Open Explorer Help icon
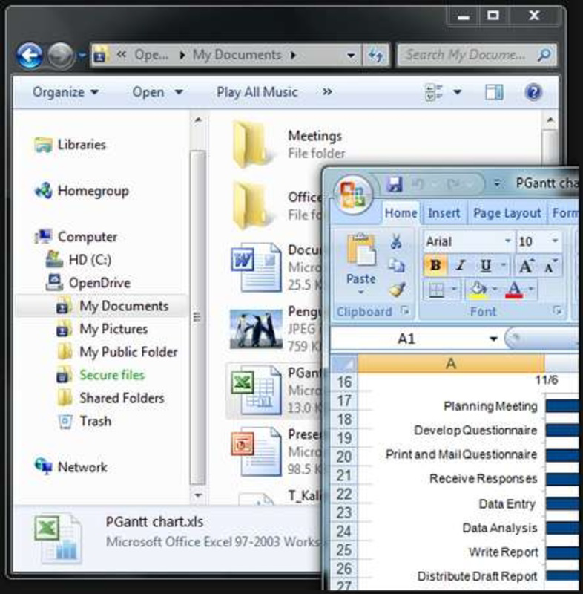 [x=533, y=92]
